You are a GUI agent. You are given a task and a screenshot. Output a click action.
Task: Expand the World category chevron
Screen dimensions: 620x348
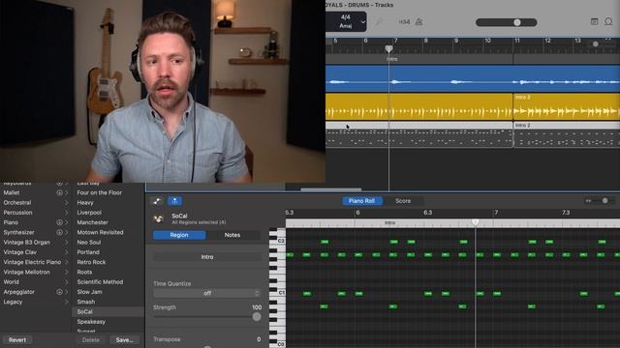(67, 282)
